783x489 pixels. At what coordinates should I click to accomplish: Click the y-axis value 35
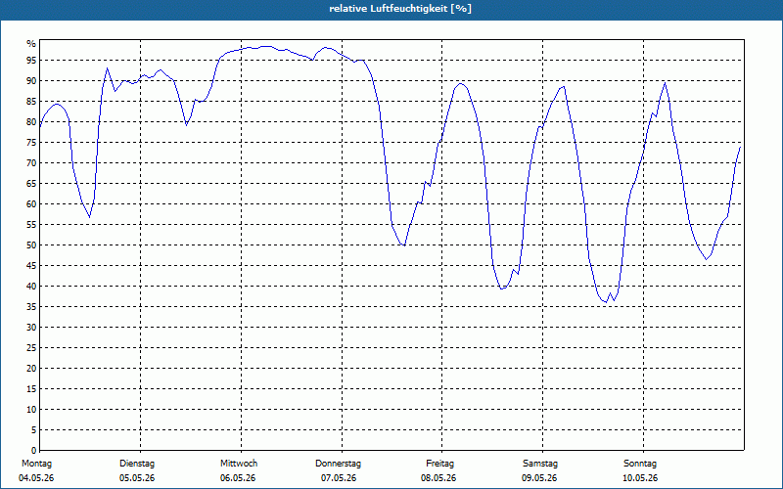31,307
